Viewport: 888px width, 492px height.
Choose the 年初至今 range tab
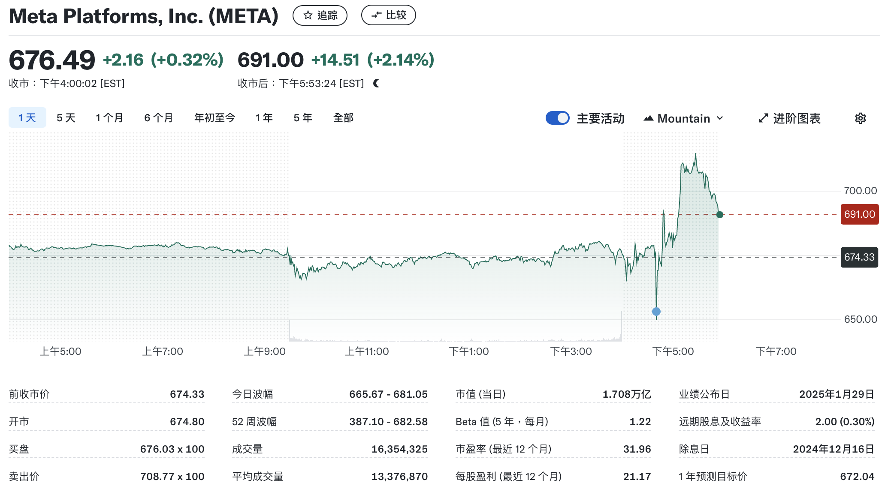click(x=214, y=118)
